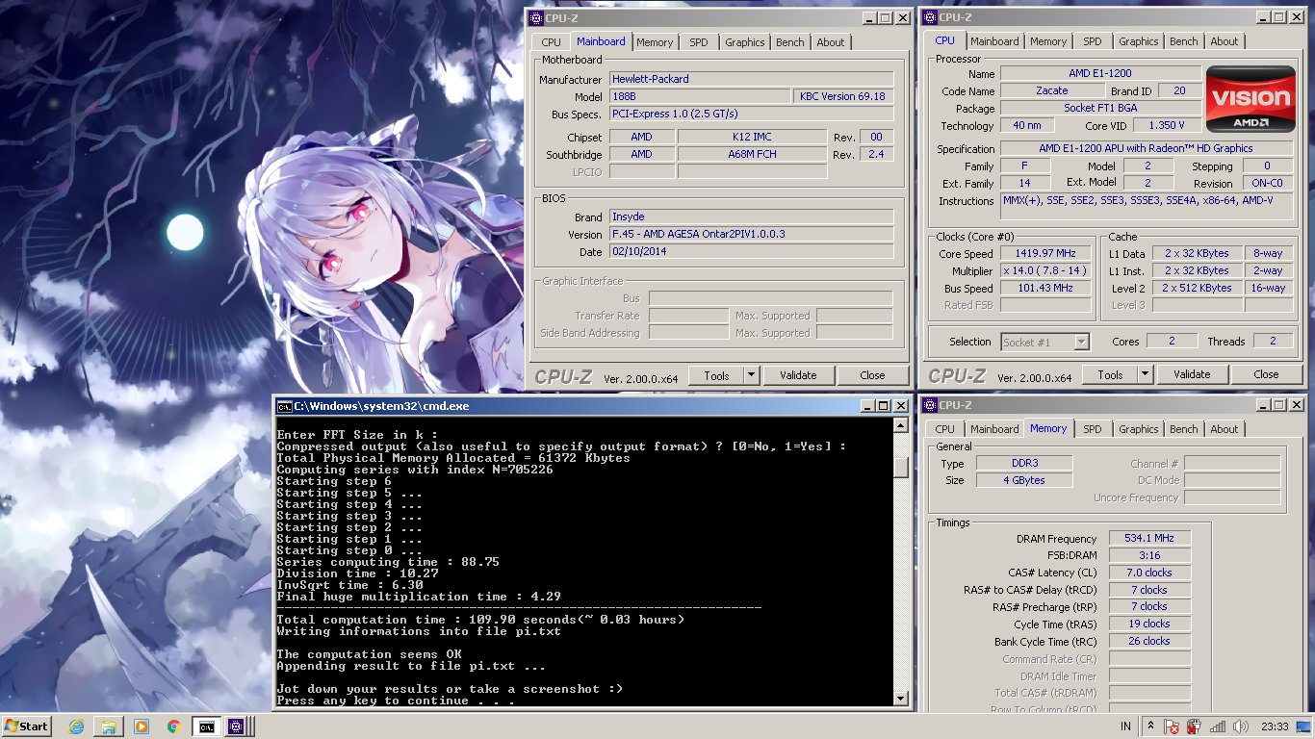
Task: Click the A68M FCH southbridge field
Action: pos(752,154)
